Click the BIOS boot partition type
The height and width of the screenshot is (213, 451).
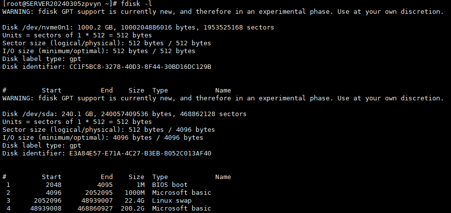(x=170, y=185)
